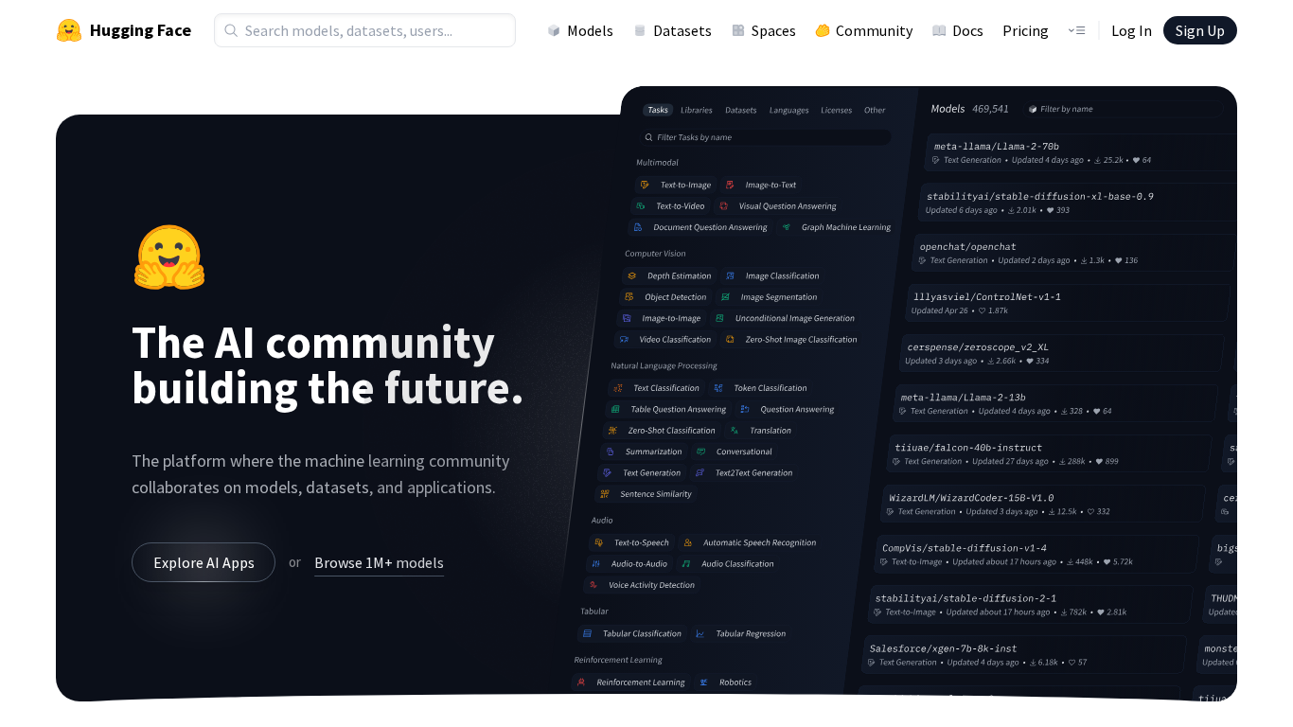Open the Pricing page
The image size is (1293, 727).
[1025, 30]
